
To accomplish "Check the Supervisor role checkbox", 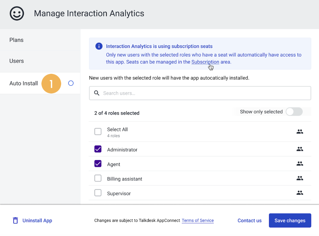I will 98,193.
